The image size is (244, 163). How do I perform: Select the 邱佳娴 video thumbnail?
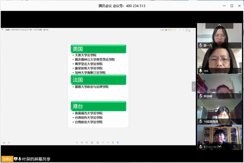[x=219, y=86]
